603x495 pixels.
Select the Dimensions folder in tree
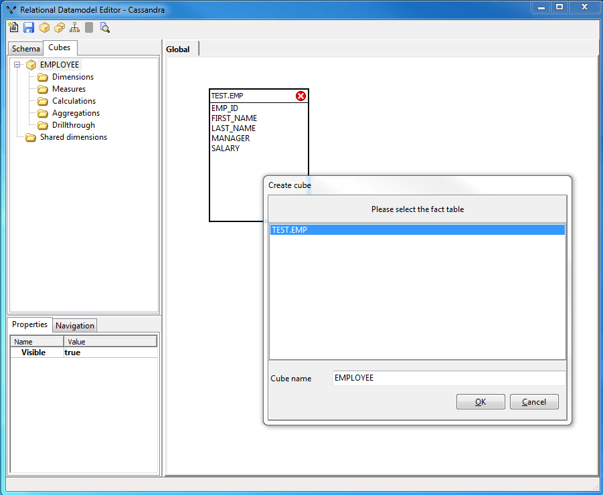72,77
